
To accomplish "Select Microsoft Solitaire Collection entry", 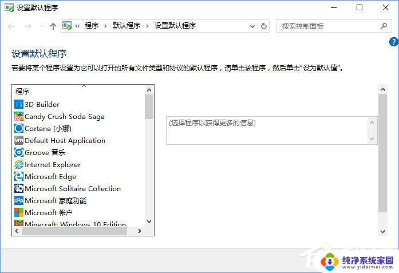I will 73,188.
